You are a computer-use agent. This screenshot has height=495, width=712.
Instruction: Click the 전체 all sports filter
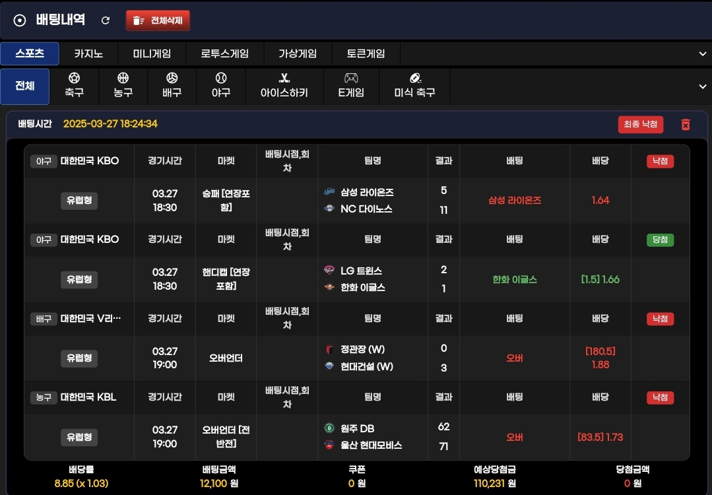(25, 86)
